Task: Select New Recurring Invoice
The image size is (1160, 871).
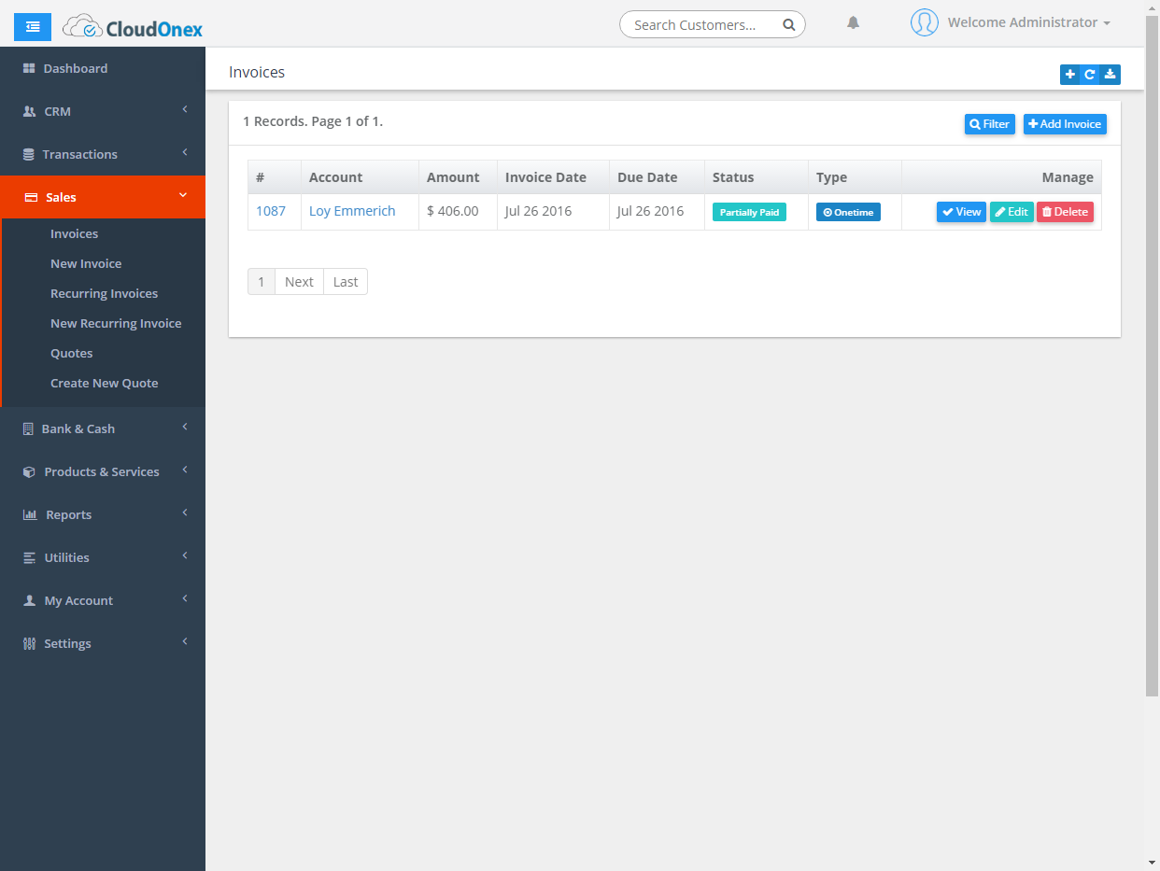Action: [116, 324]
